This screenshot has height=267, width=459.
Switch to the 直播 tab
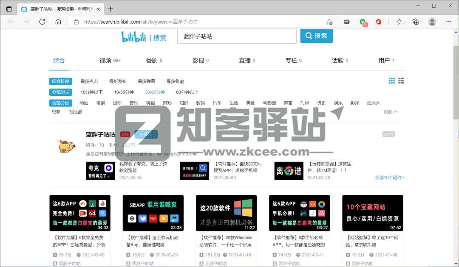pyautogui.click(x=245, y=60)
